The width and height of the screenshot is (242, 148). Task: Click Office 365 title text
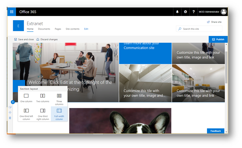point(28,12)
